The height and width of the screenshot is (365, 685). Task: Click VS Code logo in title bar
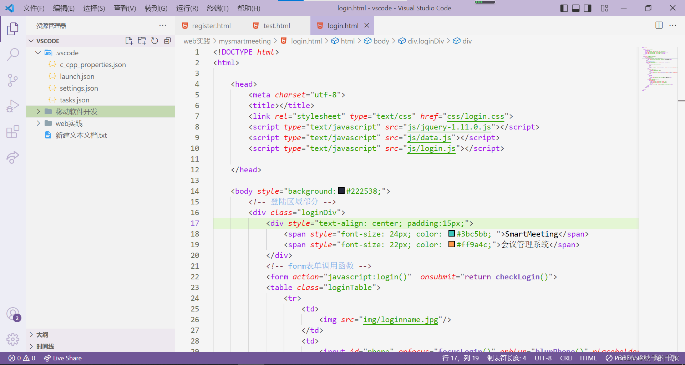[10, 8]
